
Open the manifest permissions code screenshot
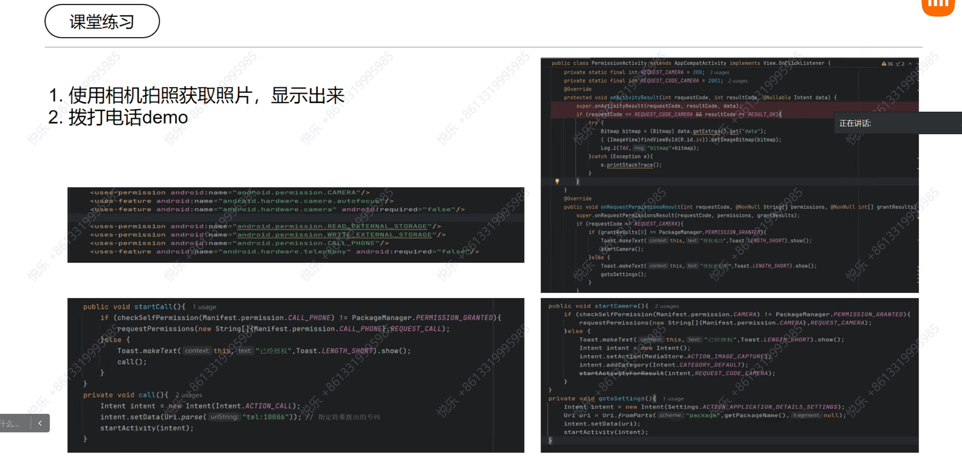coord(296,225)
